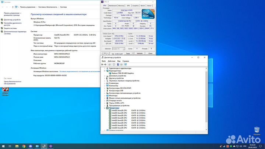265x149 pixels.
Task: Click the Back arrow in Device Manager toolbar
Action: [102, 64]
